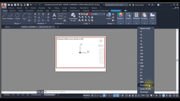Toggle lineweight display in status bar
This screenshot has width=180, height=101.
(x=123, y=95)
